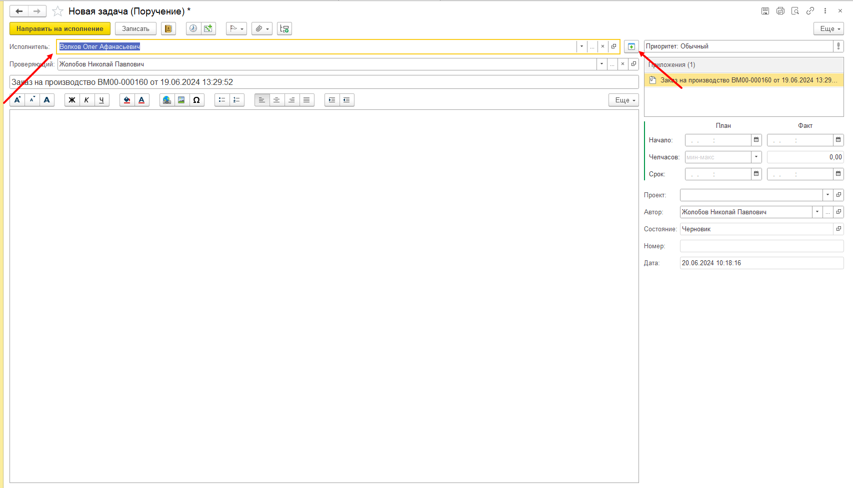Open paperclip attachment dropdown

(262, 28)
